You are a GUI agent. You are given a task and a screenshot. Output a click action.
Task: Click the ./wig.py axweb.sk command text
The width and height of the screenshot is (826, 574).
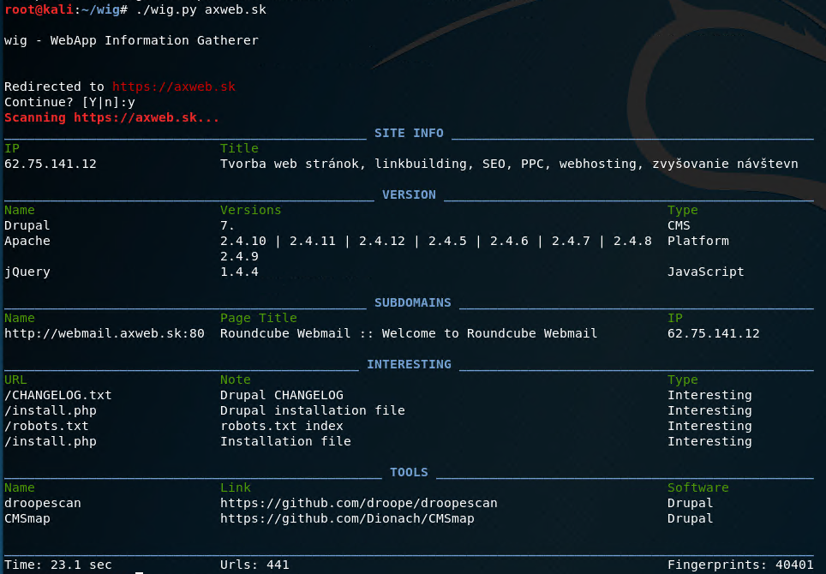pos(201,8)
